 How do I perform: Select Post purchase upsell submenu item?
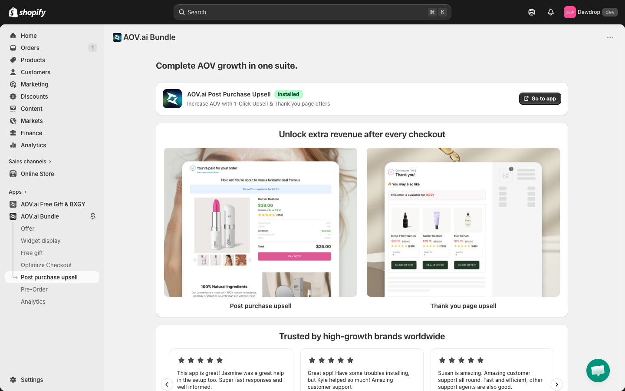click(52, 277)
